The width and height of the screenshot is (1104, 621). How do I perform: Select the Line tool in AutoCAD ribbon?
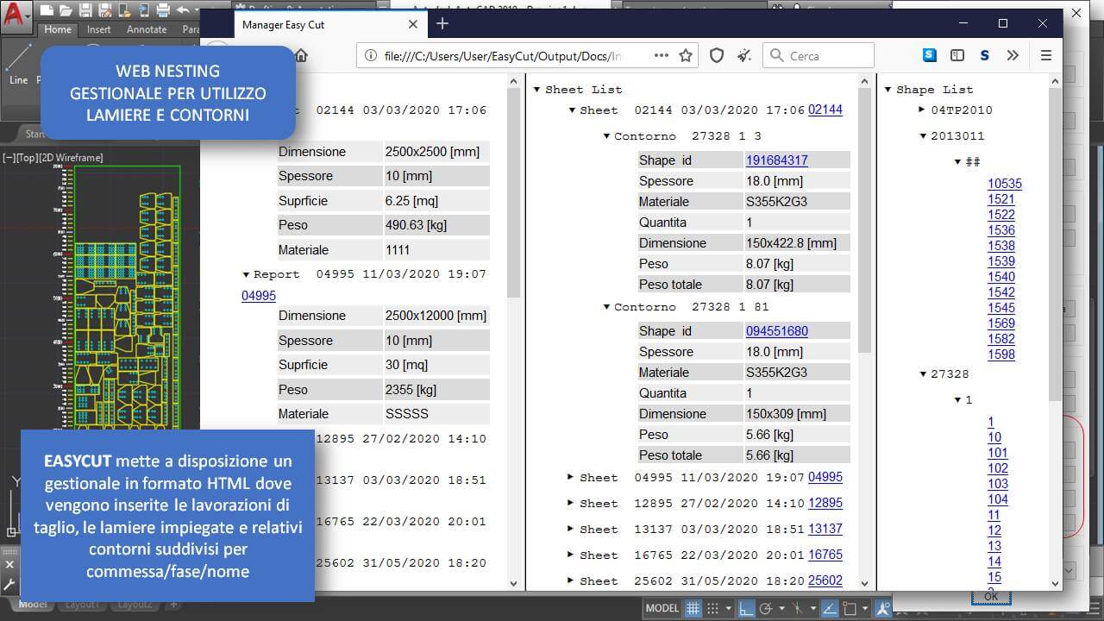pos(18,65)
